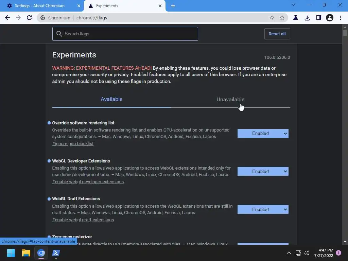Screen dimensions: 348x261
Task: Bookmark this tab with the star icon
Action: [x=282, y=18]
